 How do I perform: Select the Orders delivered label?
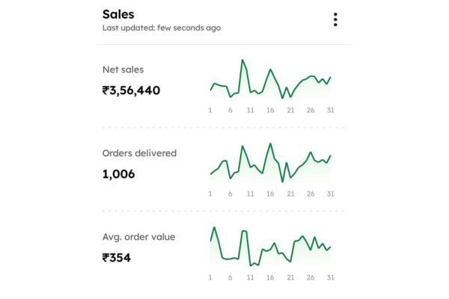(x=139, y=153)
